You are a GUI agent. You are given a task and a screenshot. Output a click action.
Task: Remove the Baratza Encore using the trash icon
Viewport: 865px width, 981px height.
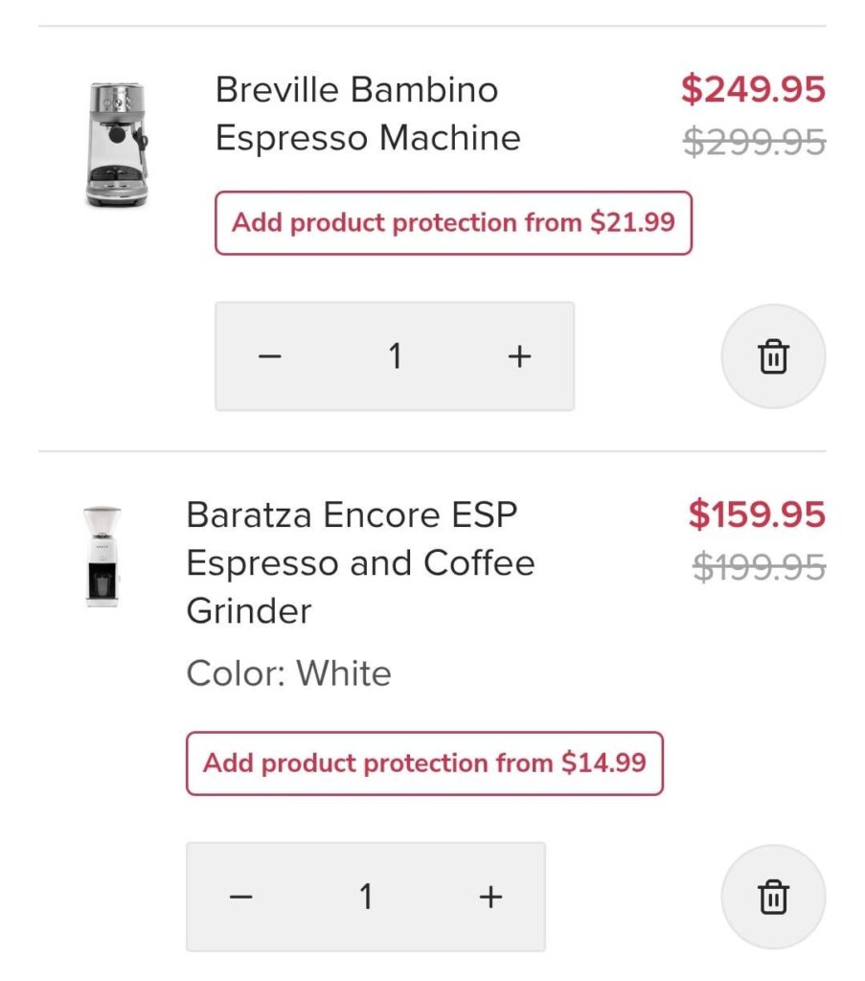pyautogui.click(x=773, y=896)
